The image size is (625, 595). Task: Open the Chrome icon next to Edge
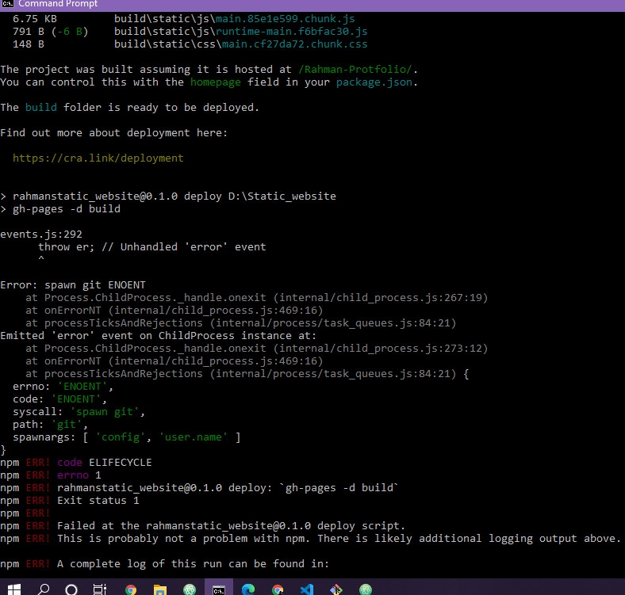coord(278,589)
